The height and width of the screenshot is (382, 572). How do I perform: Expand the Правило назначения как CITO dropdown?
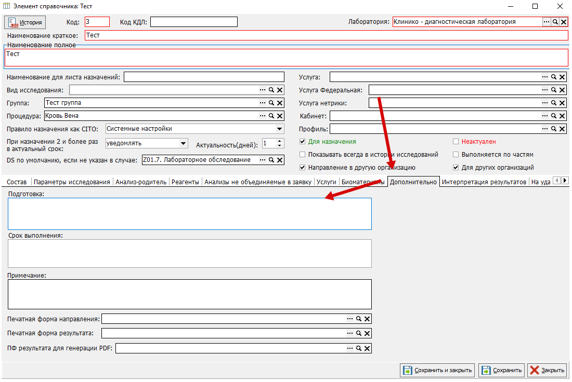(279, 129)
